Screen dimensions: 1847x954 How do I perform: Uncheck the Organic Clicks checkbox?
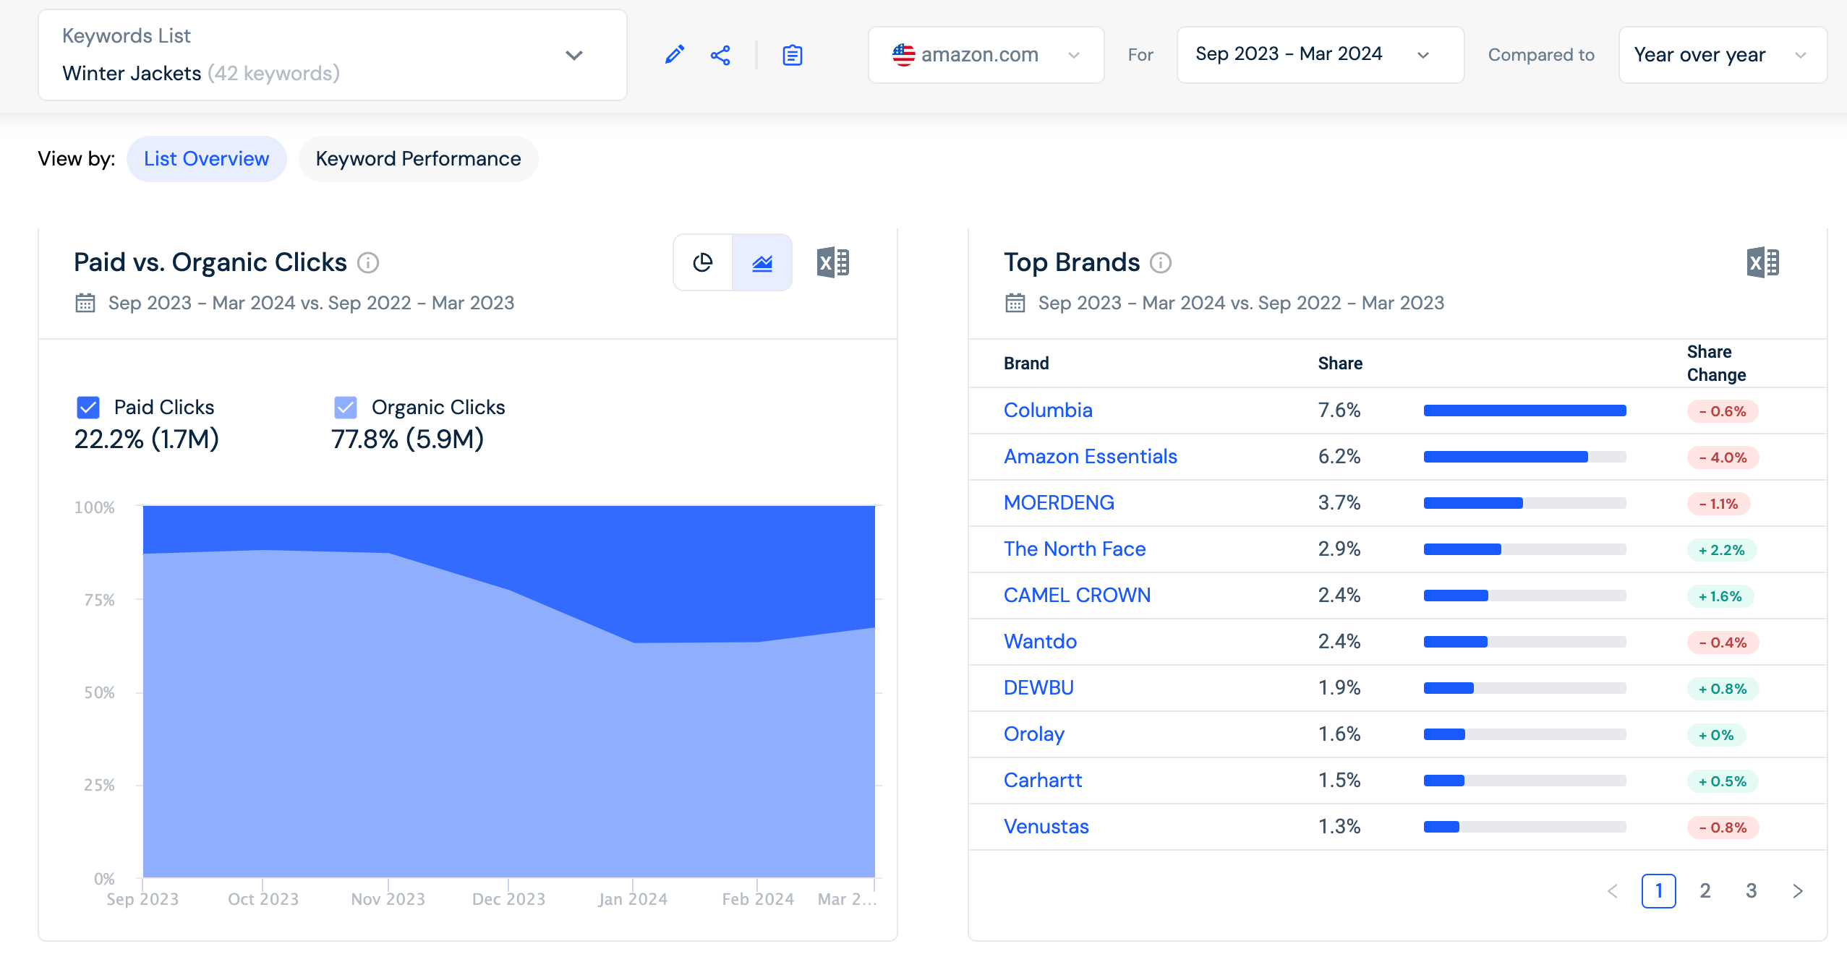point(346,408)
